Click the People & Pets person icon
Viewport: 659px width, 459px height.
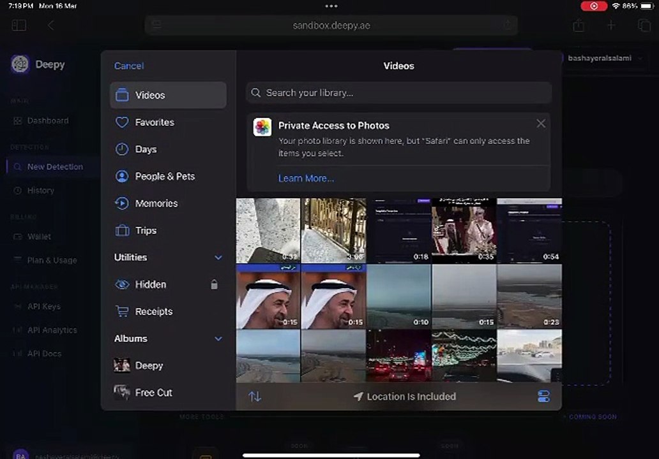tap(122, 176)
